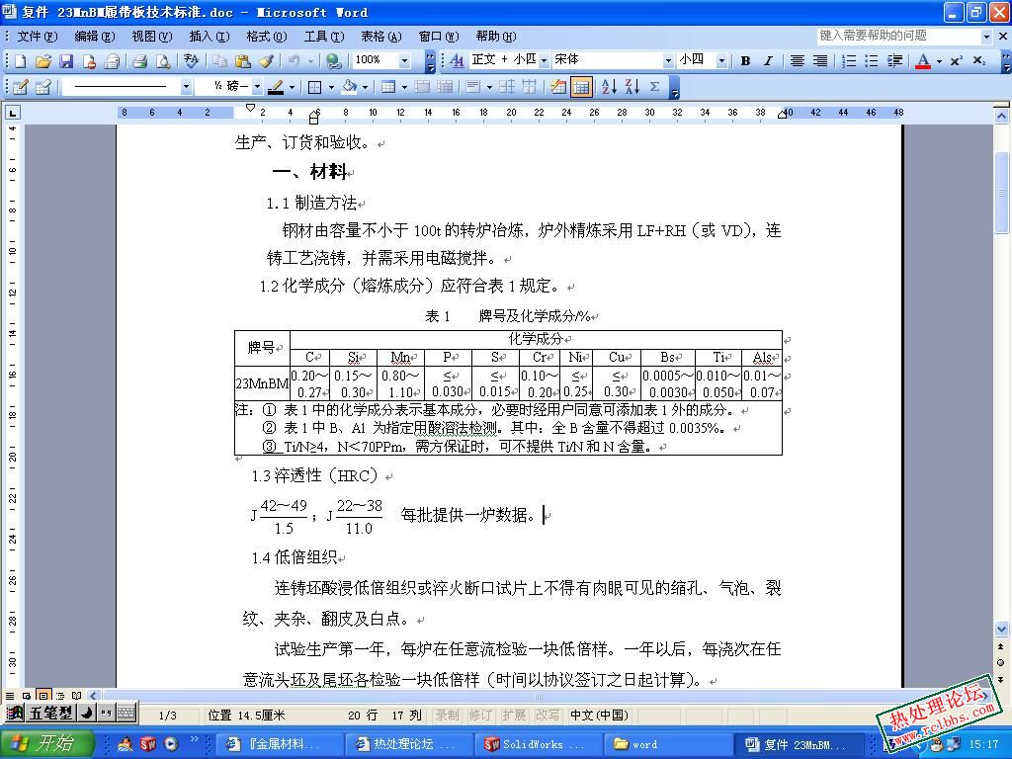Click the Open file folder icon
The image size is (1012, 759).
click(43, 61)
